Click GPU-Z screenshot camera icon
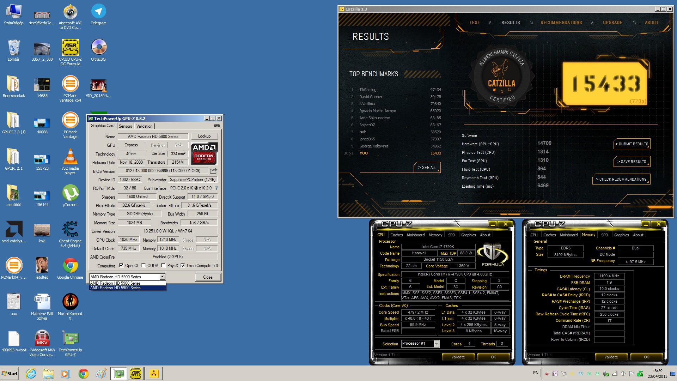 tap(217, 126)
